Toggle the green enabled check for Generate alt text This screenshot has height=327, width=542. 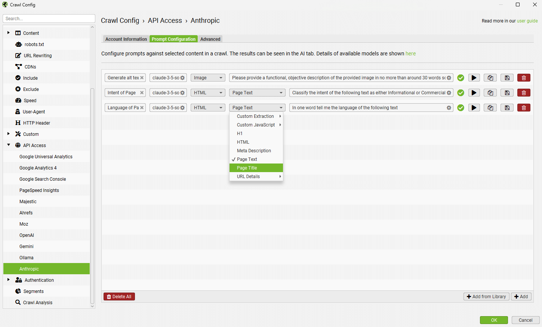click(x=461, y=78)
